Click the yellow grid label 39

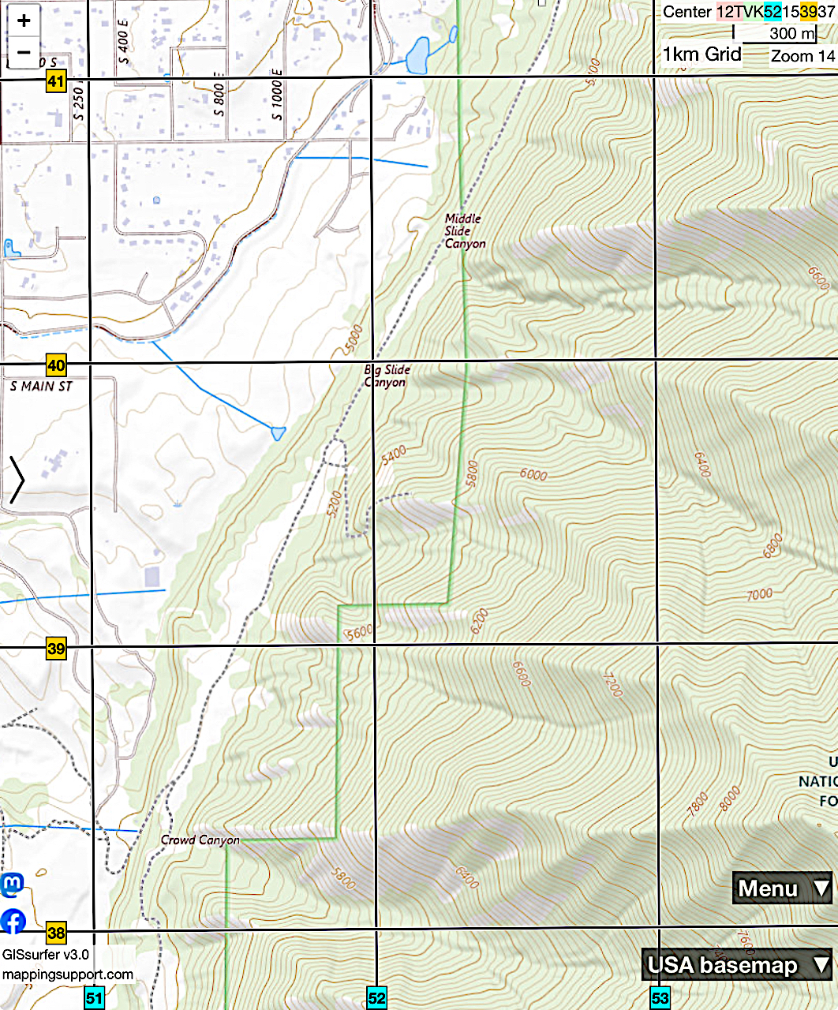tap(56, 649)
